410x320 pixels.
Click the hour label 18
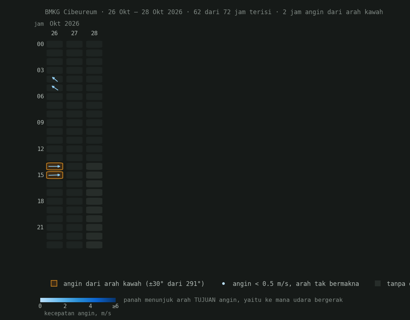(41, 201)
